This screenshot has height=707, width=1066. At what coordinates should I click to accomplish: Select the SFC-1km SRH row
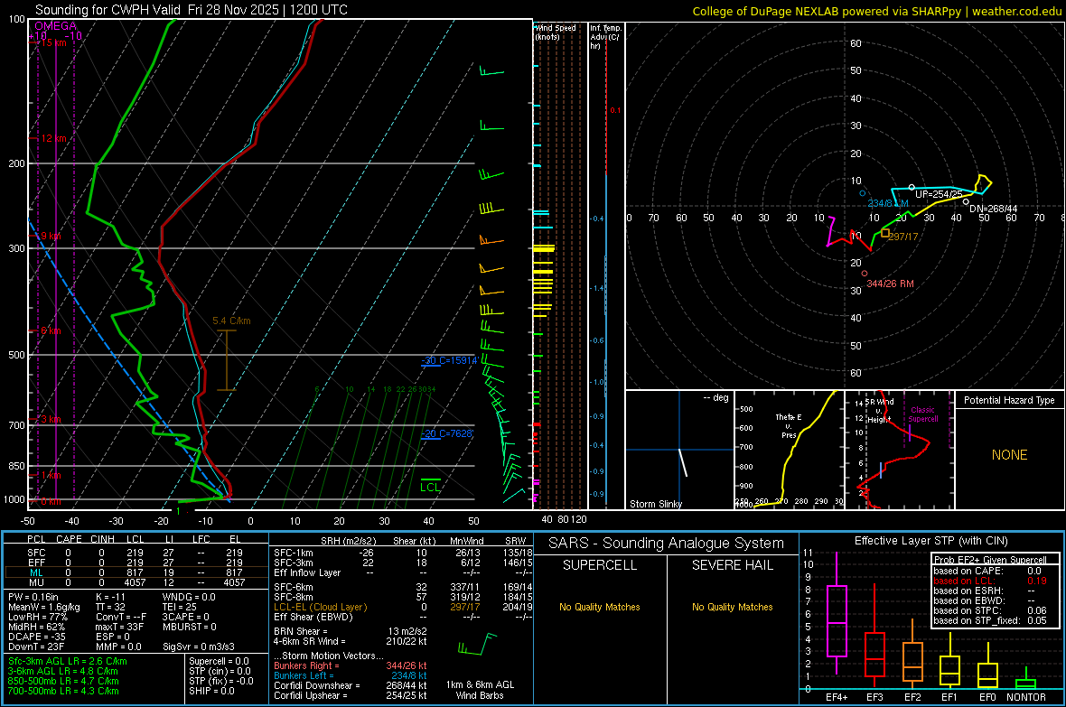tap(403, 553)
